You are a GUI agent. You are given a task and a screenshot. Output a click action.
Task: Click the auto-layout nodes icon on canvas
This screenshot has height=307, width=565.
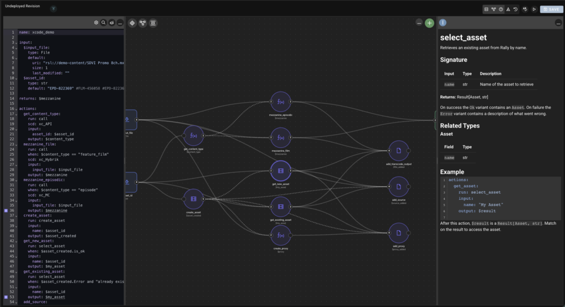142,23
